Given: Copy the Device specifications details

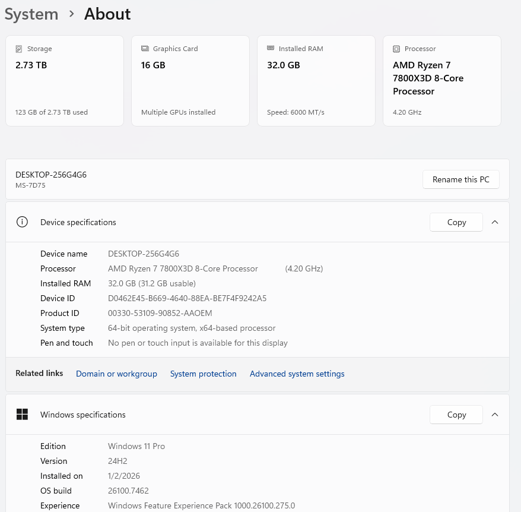Looking at the screenshot, I should tap(456, 222).
